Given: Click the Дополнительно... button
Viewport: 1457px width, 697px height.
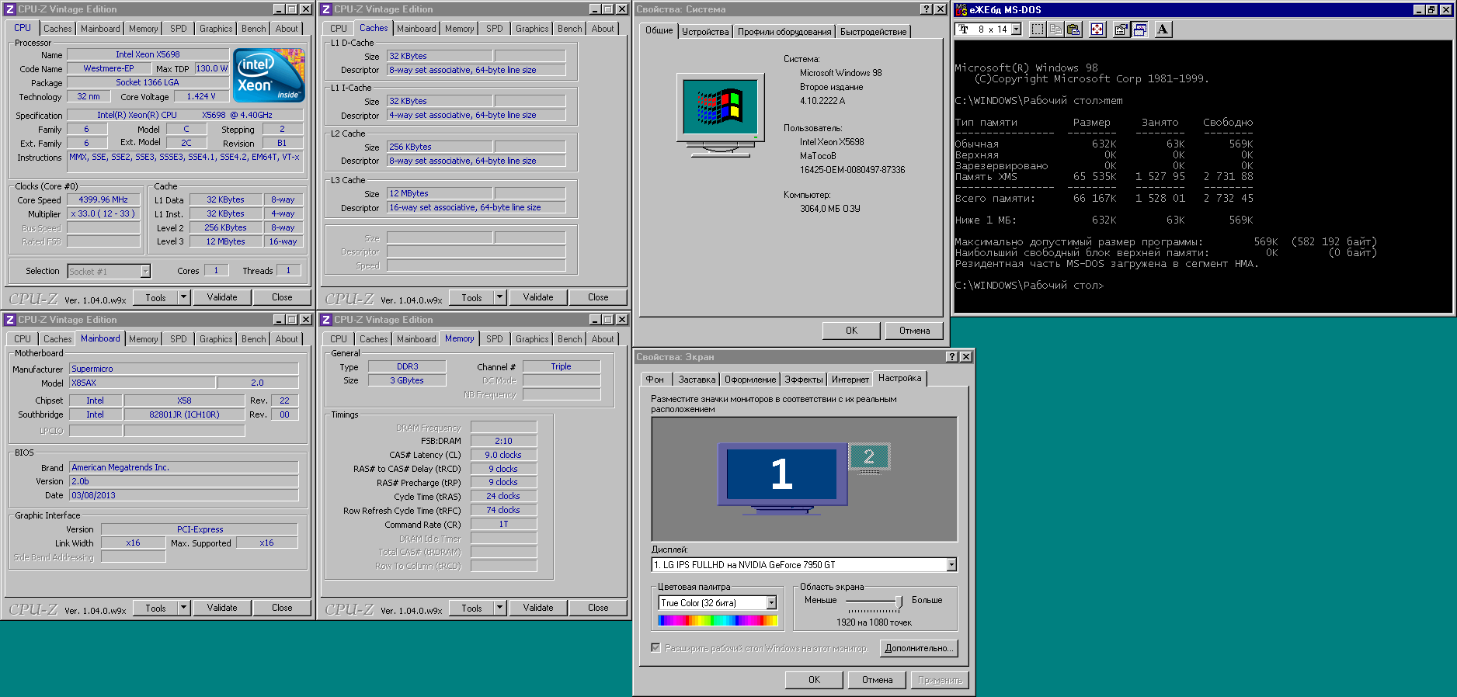Looking at the screenshot, I should pos(919,648).
